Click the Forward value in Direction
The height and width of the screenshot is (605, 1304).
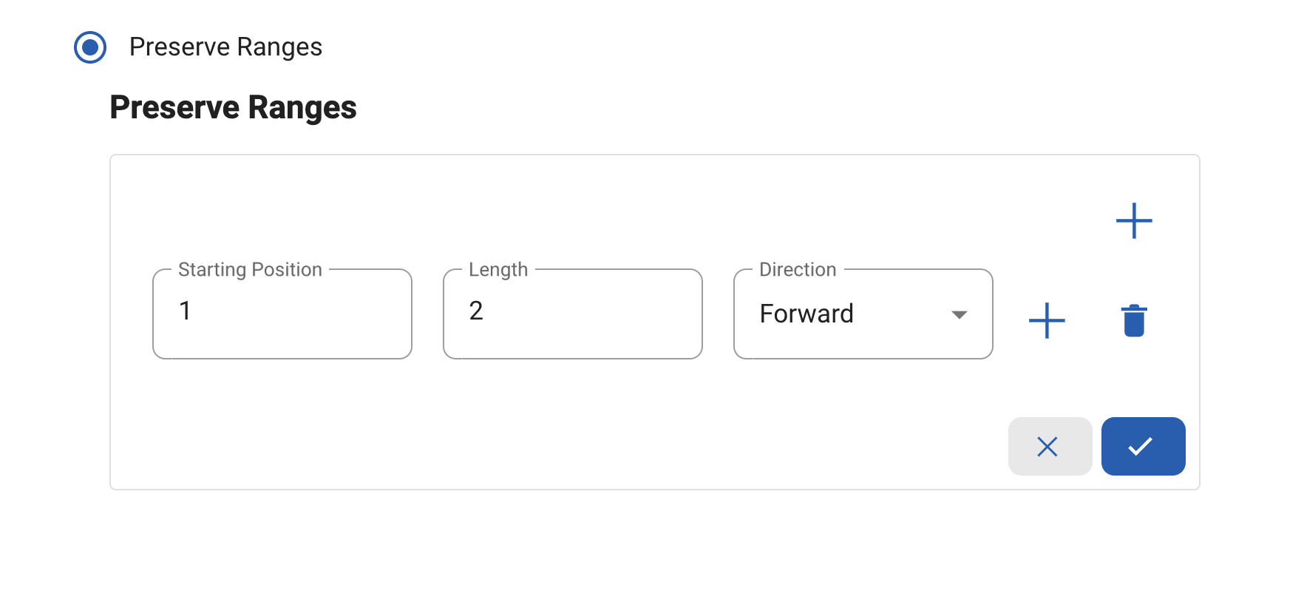tap(806, 314)
